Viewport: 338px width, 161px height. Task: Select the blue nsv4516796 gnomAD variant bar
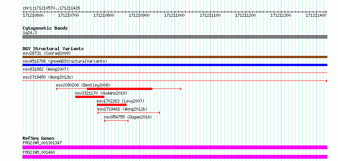175,65
